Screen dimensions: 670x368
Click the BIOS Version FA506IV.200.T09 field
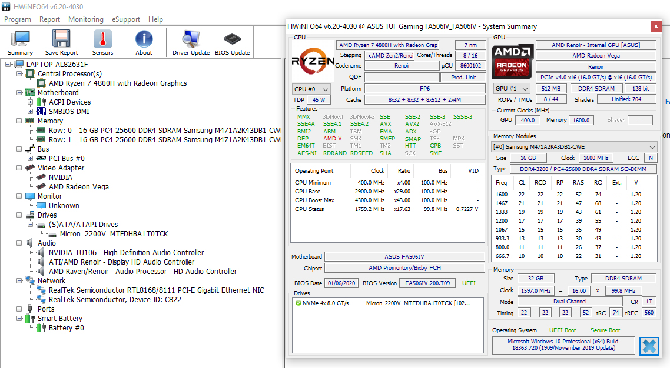point(427,283)
